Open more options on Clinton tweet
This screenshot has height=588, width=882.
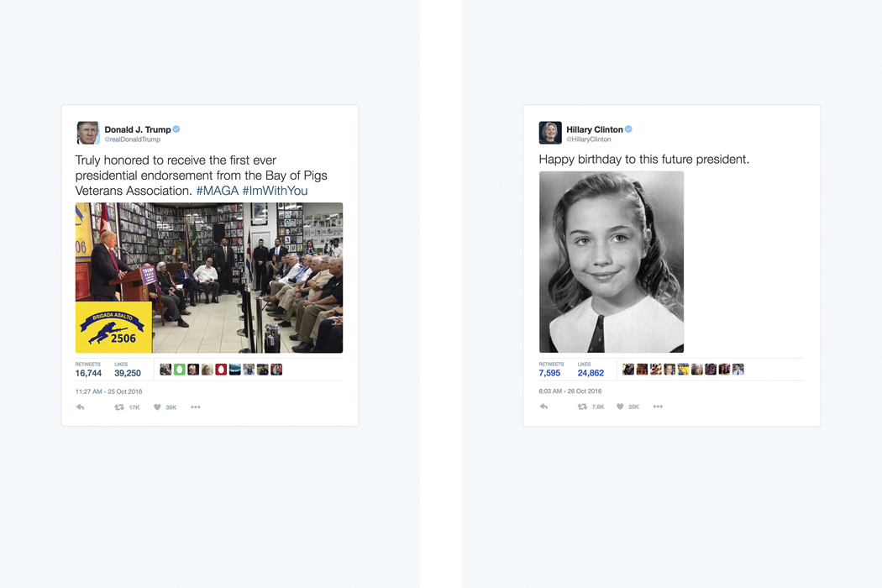(x=658, y=407)
